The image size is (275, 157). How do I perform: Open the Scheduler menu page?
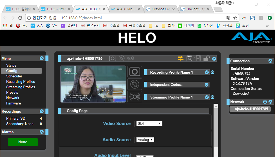pos(14,76)
